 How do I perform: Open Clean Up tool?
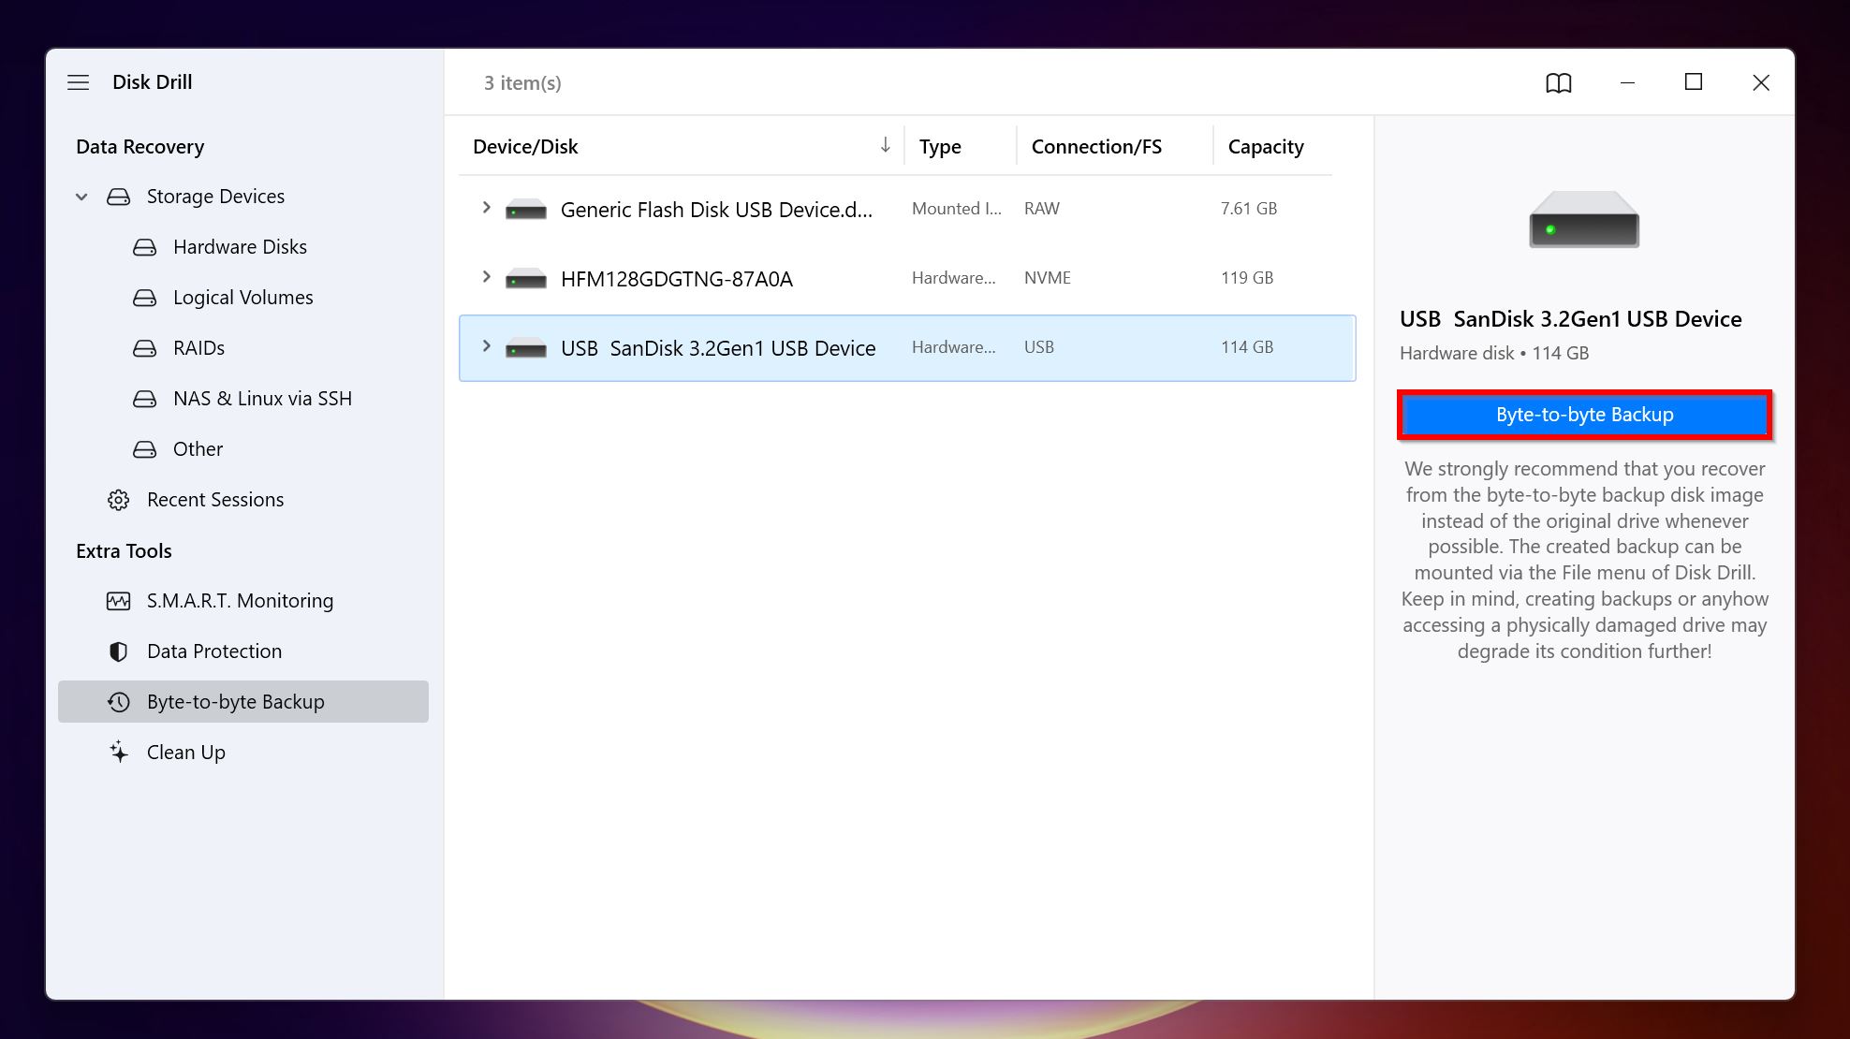coord(186,753)
